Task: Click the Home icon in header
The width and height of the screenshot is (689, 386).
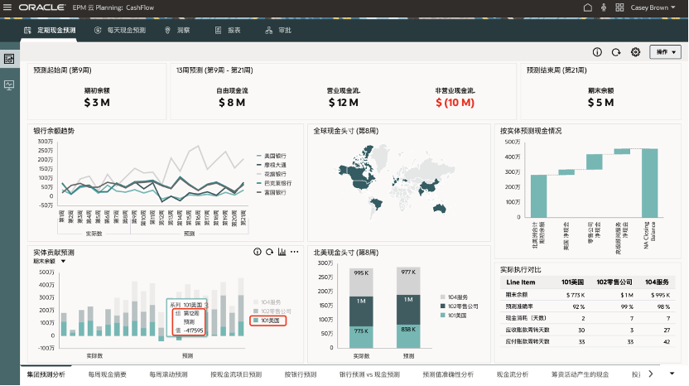Action: point(588,7)
